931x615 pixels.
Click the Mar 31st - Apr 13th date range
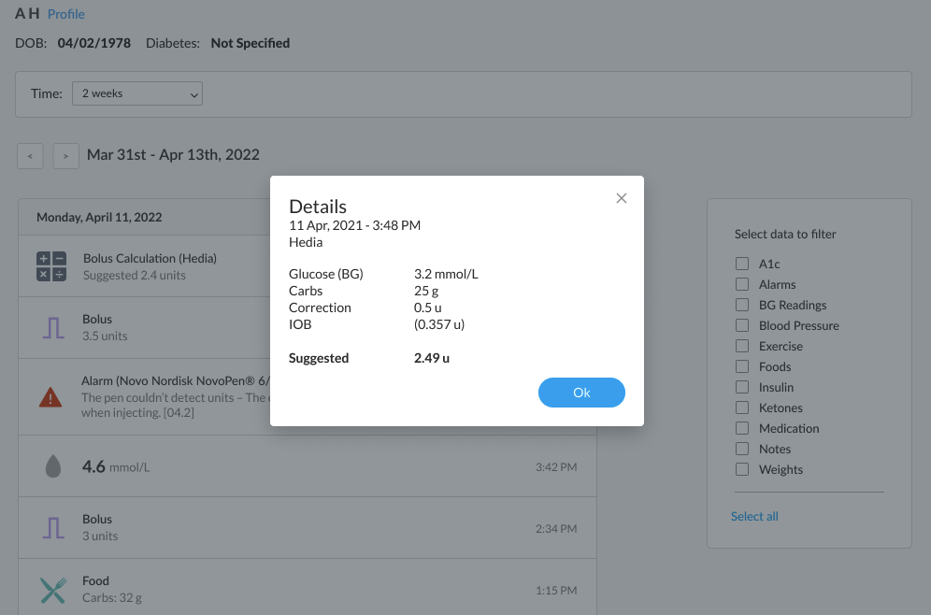tap(173, 155)
